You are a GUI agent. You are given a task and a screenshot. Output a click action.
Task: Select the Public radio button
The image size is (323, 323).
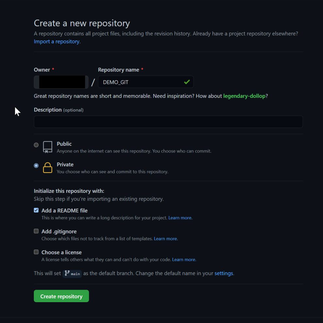(x=36, y=145)
